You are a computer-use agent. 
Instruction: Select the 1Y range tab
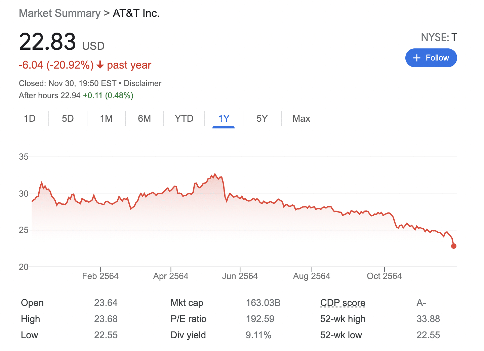tap(224, 118)
